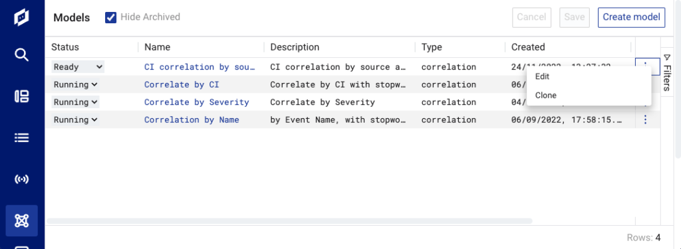
Task: Click description 'Correlate by Severity' cell
Action: point(323,102)
